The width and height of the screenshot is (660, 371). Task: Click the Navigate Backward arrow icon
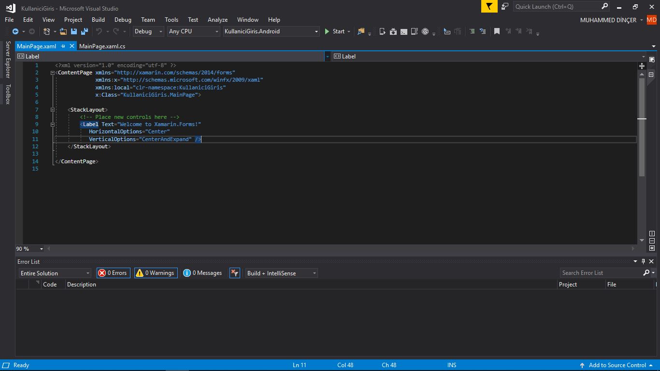(x=15, y=31)
